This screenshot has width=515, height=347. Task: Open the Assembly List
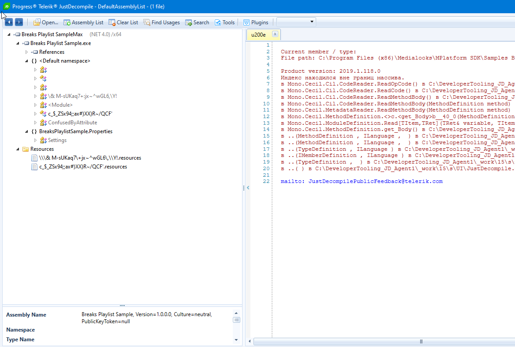[x=83, y=22]
